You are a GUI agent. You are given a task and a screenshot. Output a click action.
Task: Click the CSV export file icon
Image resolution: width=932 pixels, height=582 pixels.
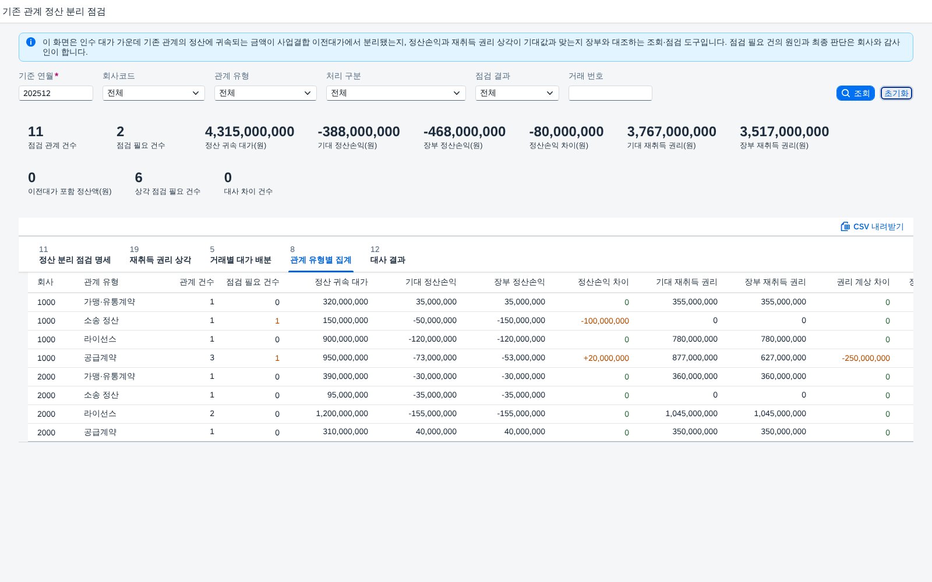845,226
